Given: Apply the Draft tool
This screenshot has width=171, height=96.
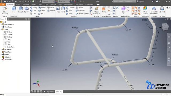Looking at the screenshot, I should pyautogui.click(x=69, y=14).
